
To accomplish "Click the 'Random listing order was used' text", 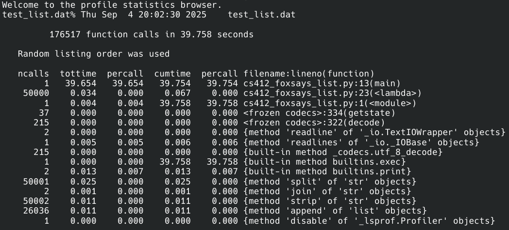I will point(94,54).
